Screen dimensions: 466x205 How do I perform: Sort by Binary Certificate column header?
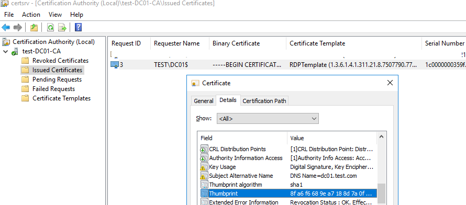(248, 43)
